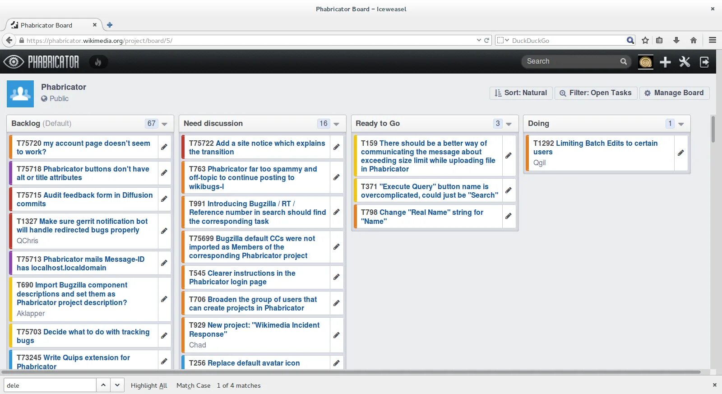Open the Manage Board dropdown
722x394 pixels.
click(674, 93)
